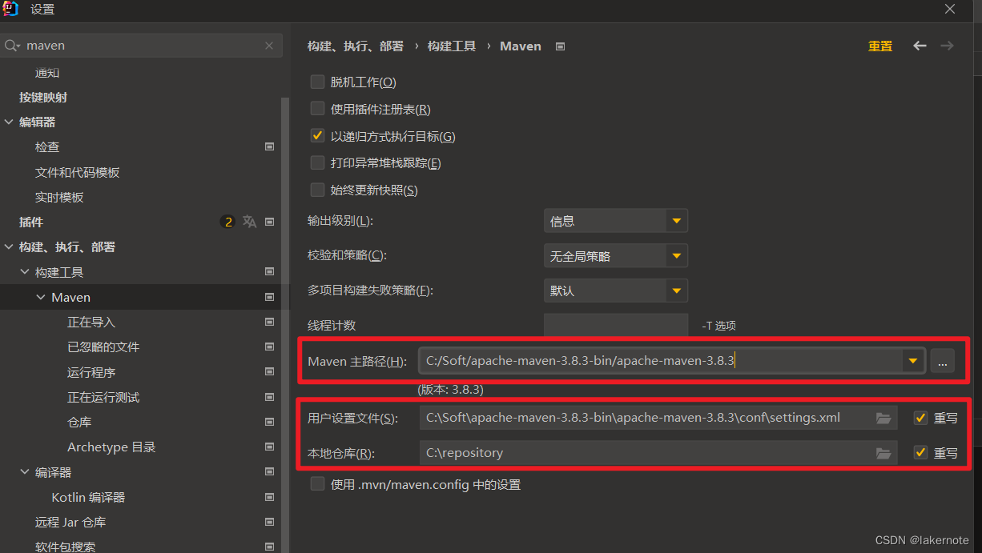The width and height of the screenshot is (982, 553).
Task: Go forward with the right arrow
Action: (x=947, y=46)
